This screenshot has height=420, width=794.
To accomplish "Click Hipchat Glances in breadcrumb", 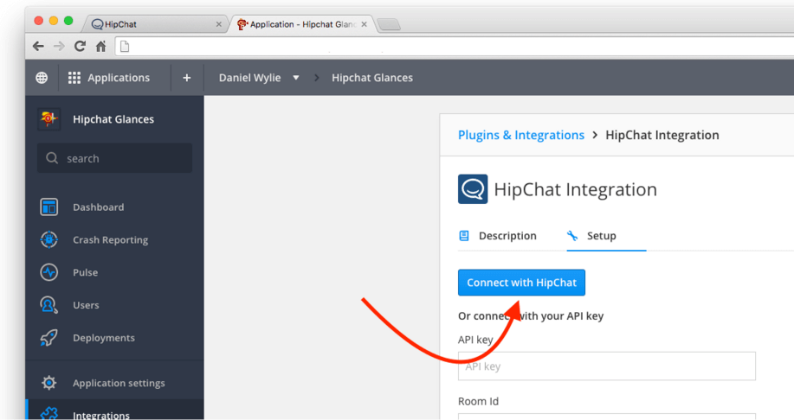I will (372, 78).
